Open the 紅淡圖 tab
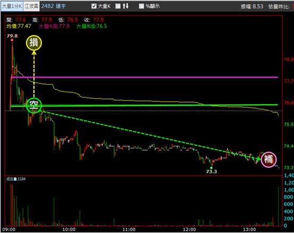The image size is (294, 233). point(31,6)
